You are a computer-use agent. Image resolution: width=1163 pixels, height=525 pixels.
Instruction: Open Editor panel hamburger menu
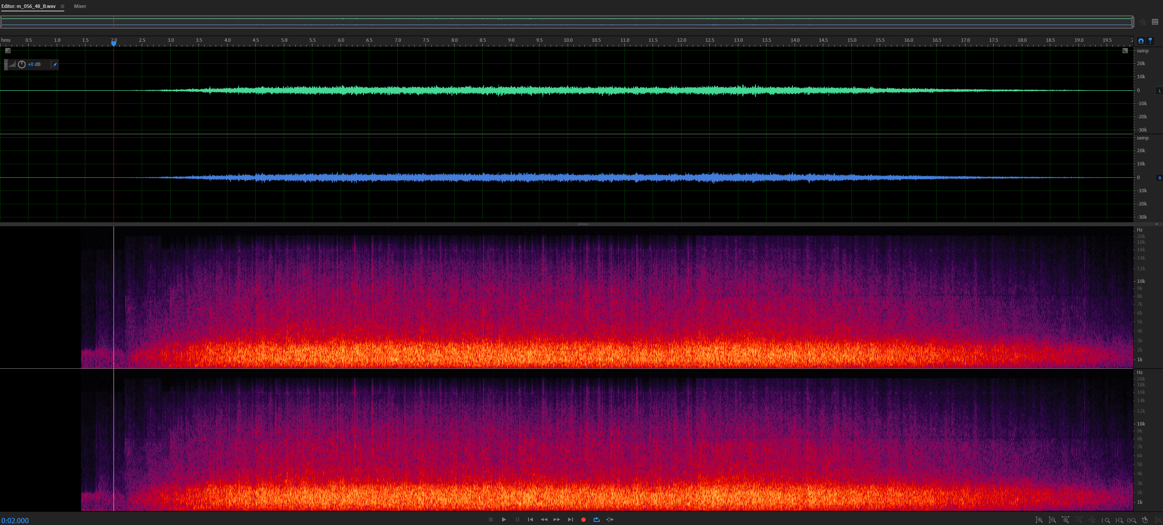pos(62,6)
